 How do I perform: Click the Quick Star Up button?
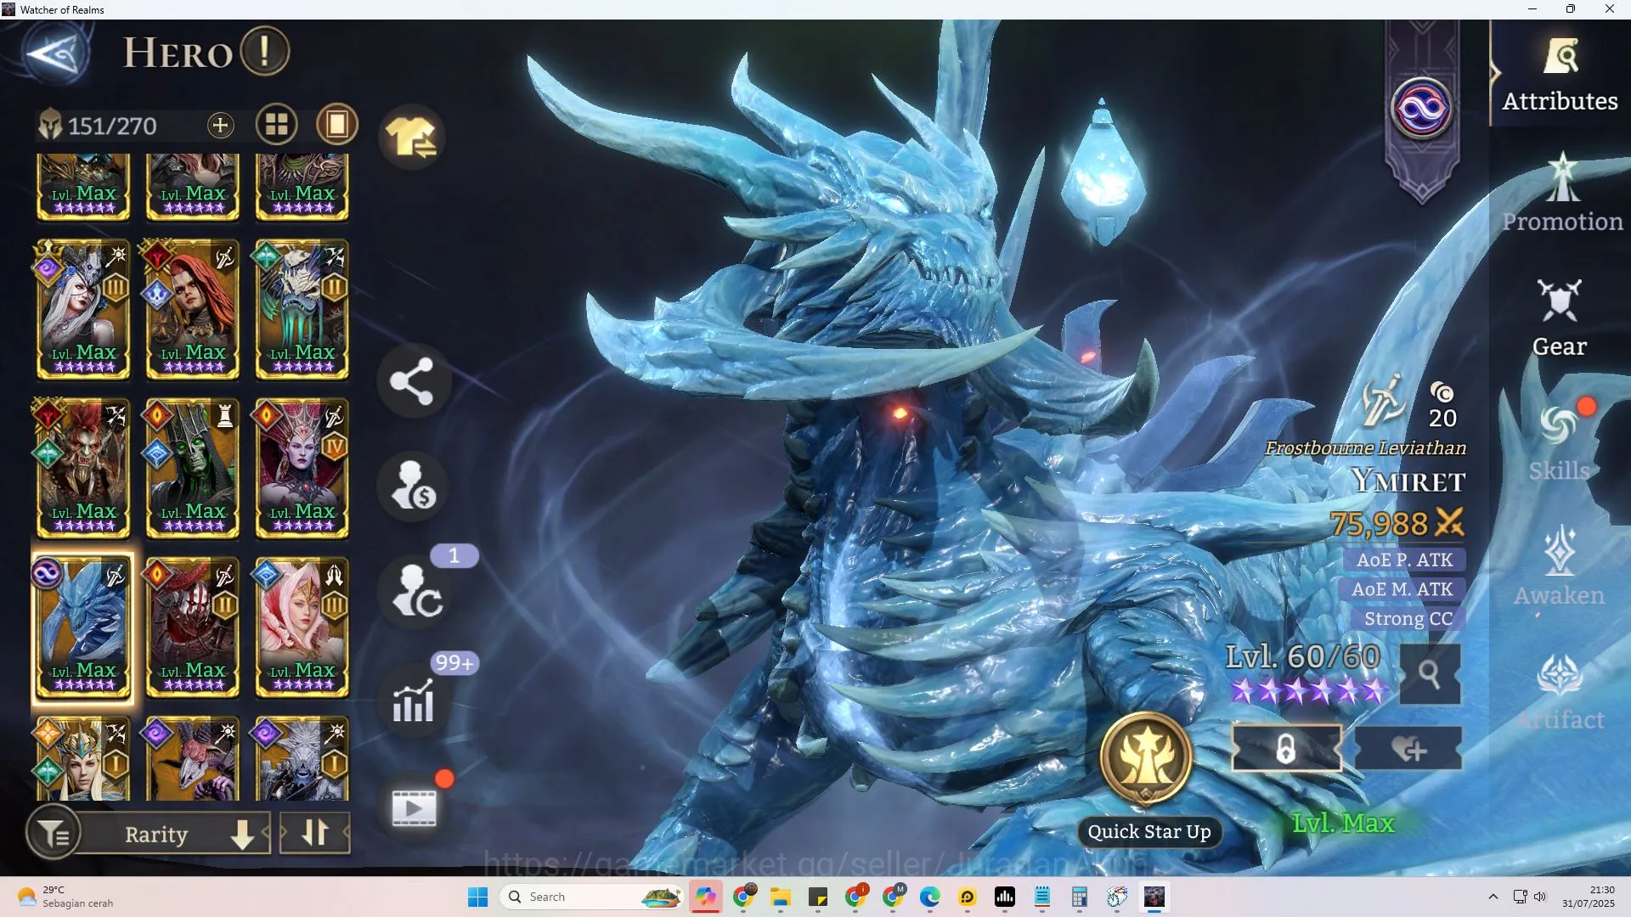click(1148, 779)
